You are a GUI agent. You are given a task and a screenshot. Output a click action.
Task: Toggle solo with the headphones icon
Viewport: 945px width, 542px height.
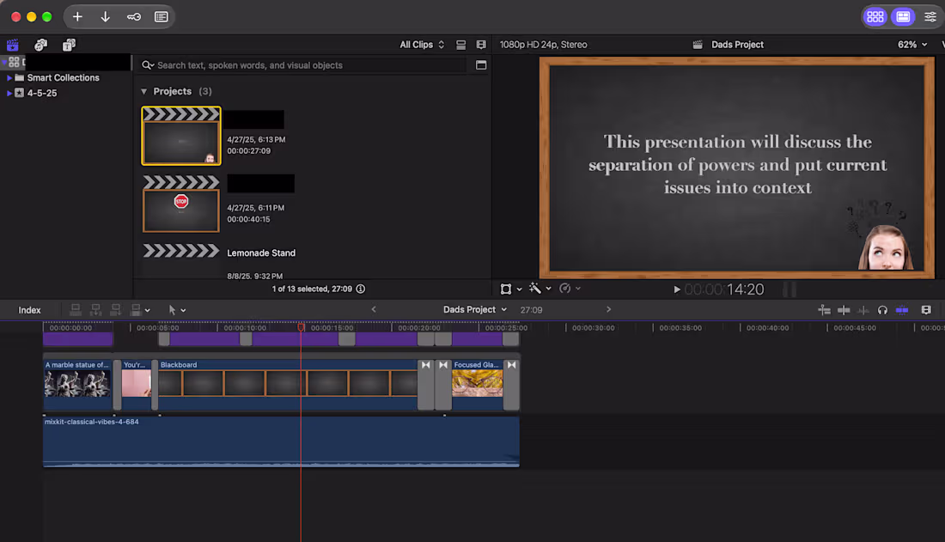click(x=882, y=310)
